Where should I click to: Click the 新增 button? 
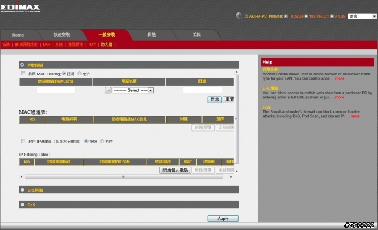[214, 99]
